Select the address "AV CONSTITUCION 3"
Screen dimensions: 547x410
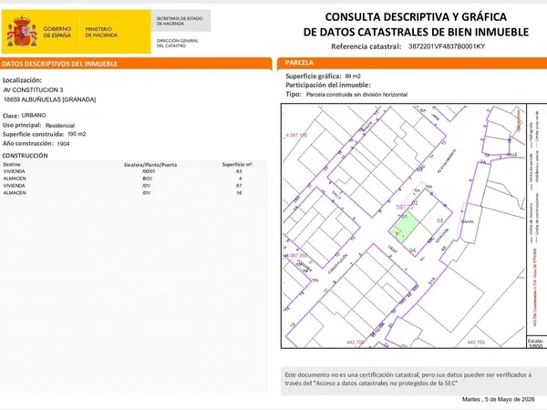pos(33,90)
